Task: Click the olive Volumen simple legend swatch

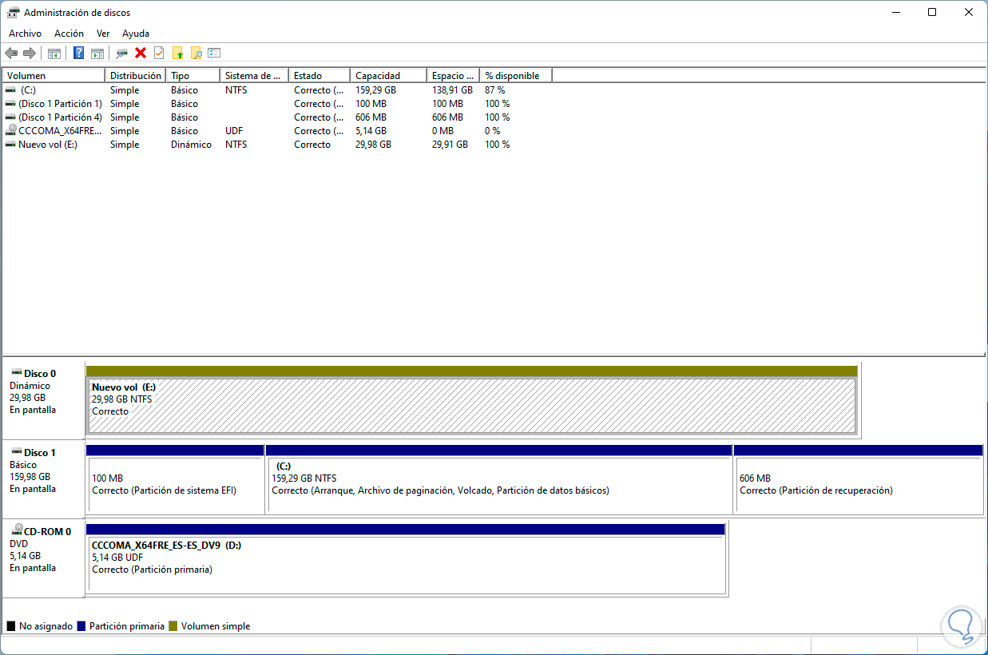Action: pos(173,626)
